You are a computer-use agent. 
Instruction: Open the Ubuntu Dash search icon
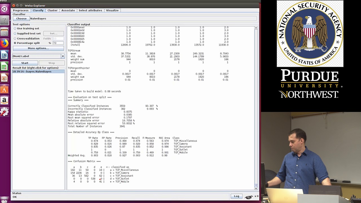pyautogui.click(x=4, y=9)
